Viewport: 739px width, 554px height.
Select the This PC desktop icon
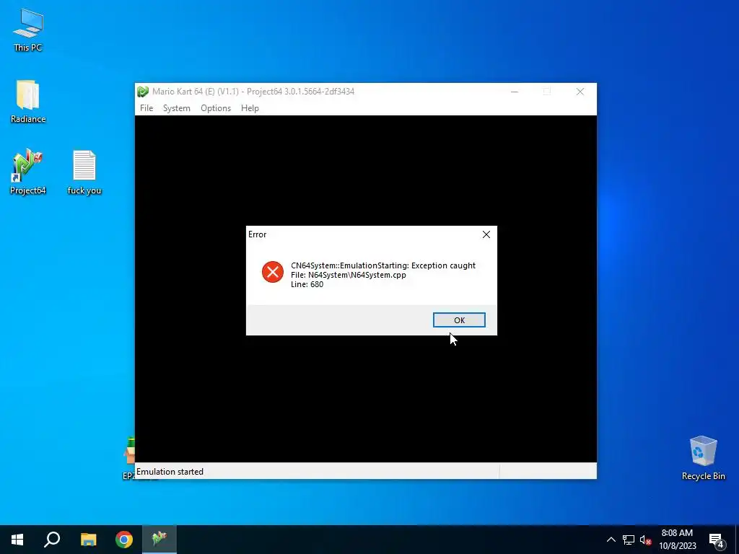(x=28, y=29)
